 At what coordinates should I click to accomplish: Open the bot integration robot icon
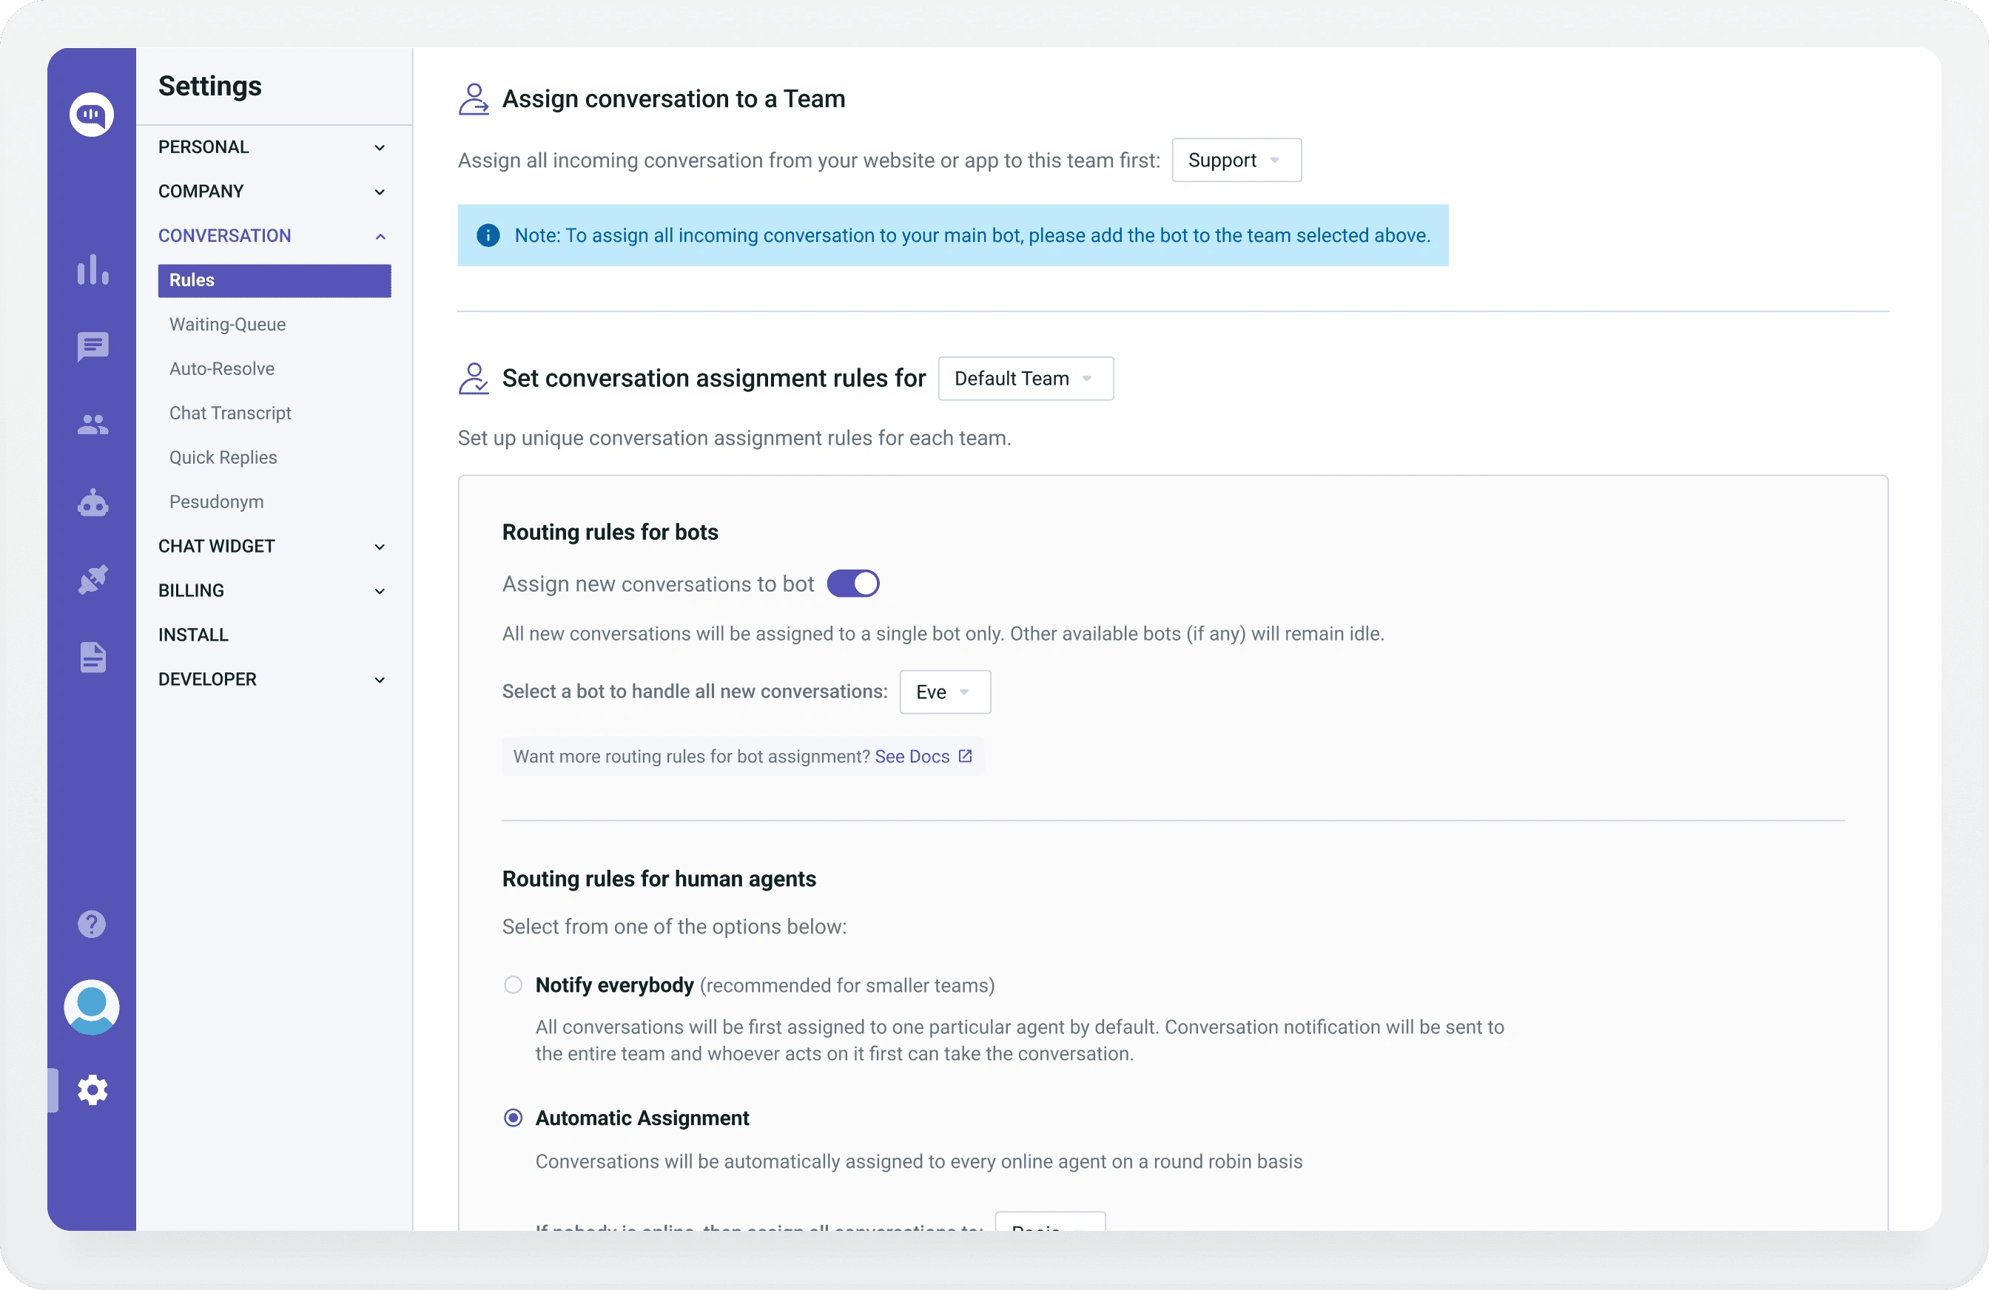[x=92, y=503]
